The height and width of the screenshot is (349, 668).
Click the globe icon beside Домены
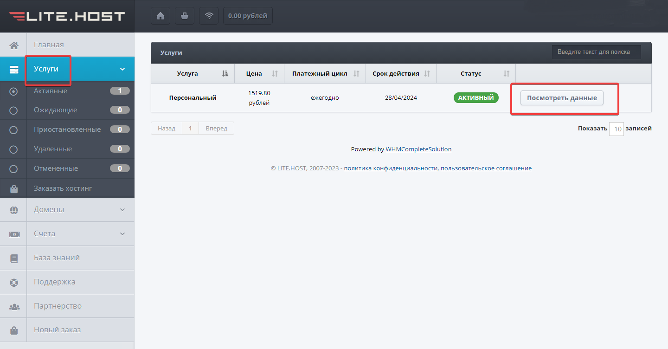tap(14, 210)
